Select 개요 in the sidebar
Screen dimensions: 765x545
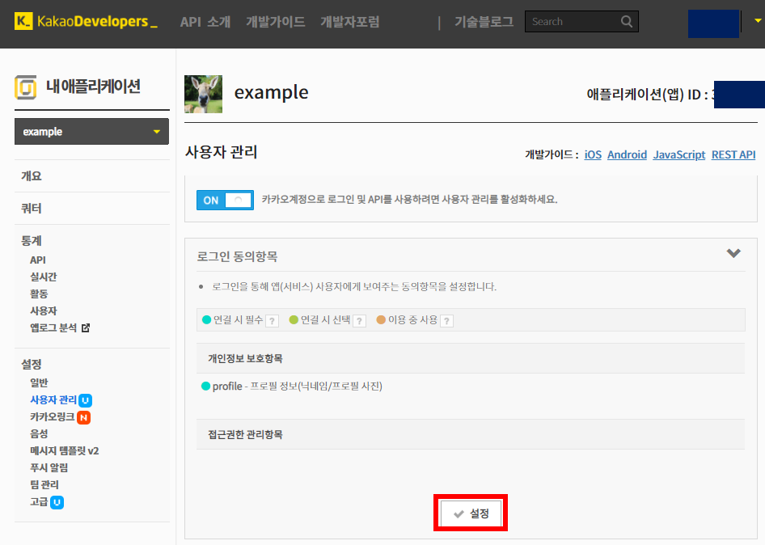pos(32,176)
